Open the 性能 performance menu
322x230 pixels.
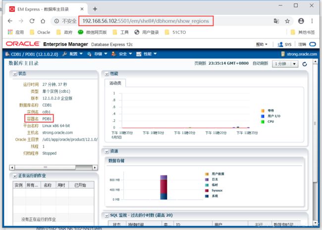tap(148, 54)
